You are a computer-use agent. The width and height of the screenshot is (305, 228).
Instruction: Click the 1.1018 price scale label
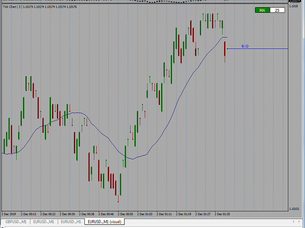click(294, 6)
